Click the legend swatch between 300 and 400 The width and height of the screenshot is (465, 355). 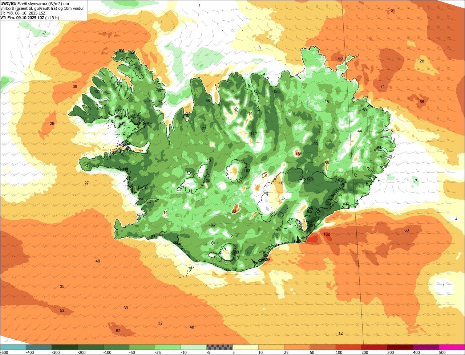400,347
